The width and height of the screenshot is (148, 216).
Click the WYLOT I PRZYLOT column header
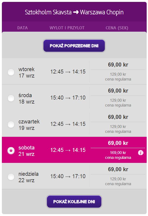67,28
